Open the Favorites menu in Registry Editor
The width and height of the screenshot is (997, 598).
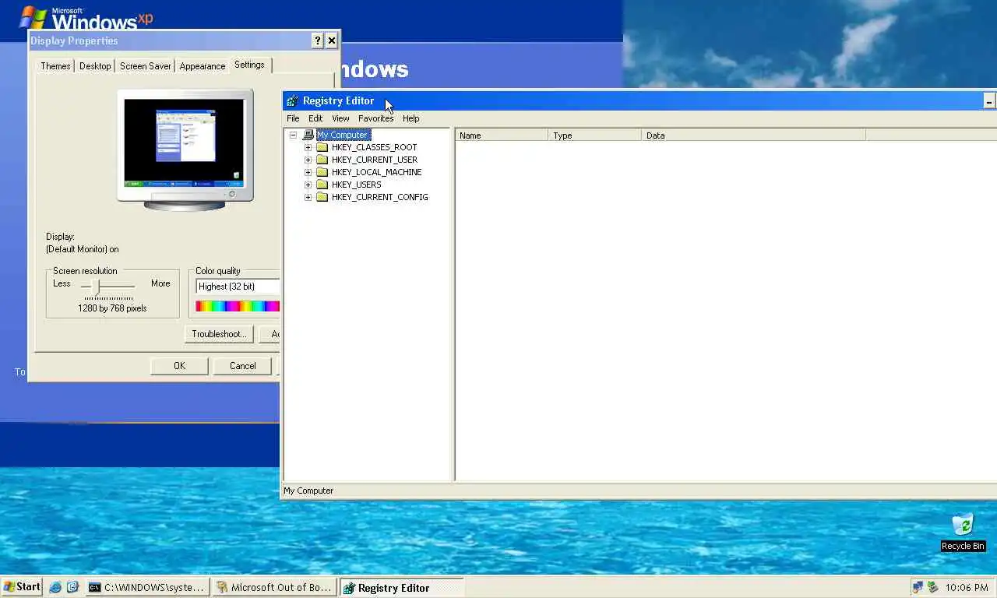click(375, 118)
